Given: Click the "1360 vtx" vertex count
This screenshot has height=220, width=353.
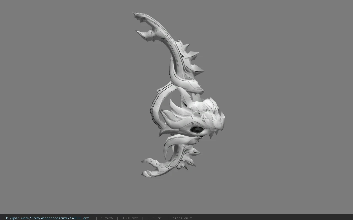Looking at the screenshot, I should (x=130, y=218).
